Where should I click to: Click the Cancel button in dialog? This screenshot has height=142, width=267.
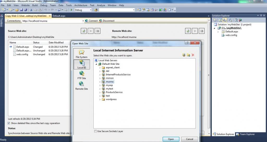coord(190,139)
